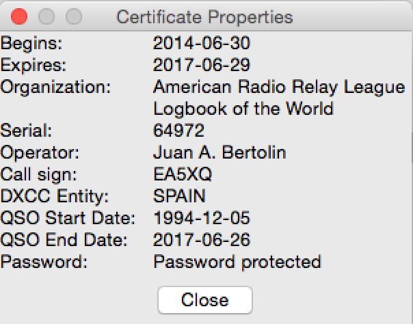Click the DXCC Entity: label
The image size is (413, 324).
[x=55, y=197]
